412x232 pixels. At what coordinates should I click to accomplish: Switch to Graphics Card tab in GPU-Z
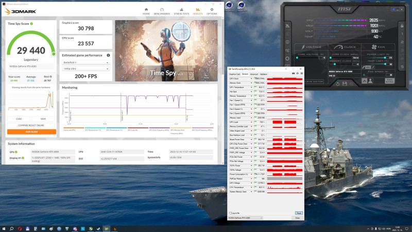[x=235, y=74]
